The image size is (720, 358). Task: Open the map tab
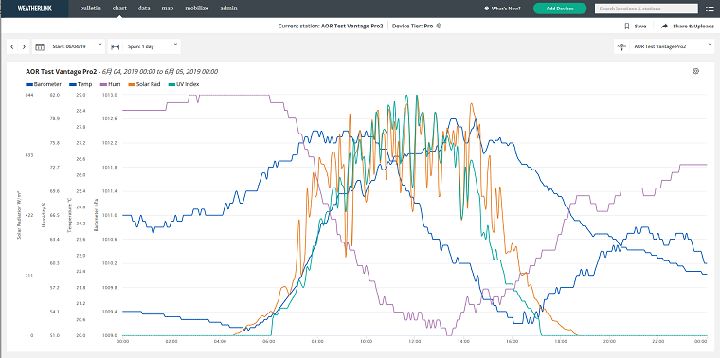point(168,9)
